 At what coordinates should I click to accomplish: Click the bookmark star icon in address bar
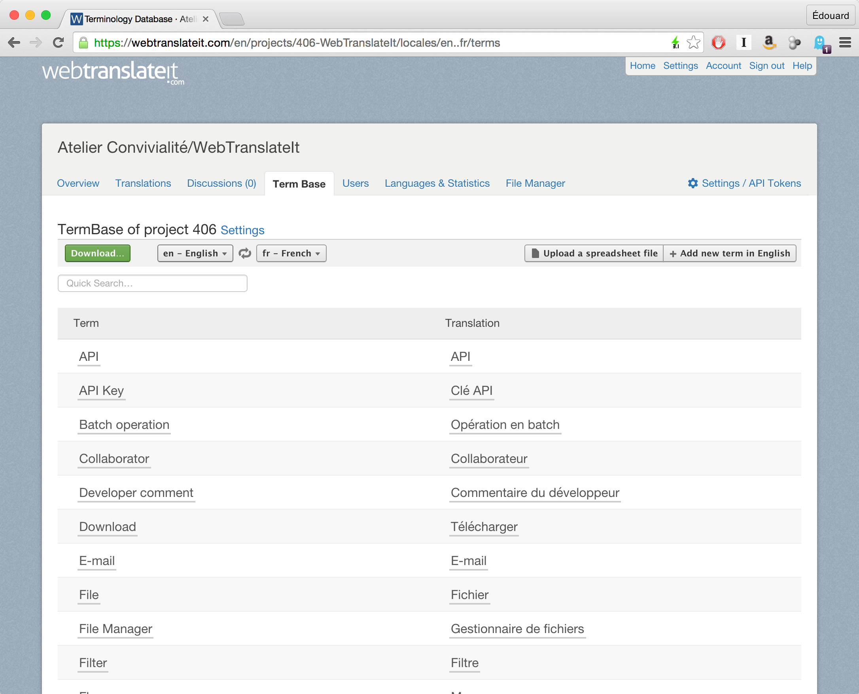point(693,42)
